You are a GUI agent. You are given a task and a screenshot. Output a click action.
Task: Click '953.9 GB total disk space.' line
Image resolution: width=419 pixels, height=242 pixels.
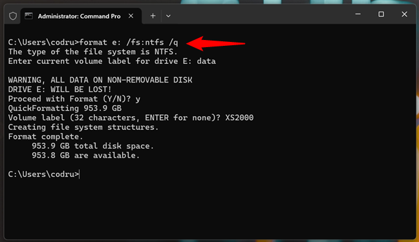[93, 146]
